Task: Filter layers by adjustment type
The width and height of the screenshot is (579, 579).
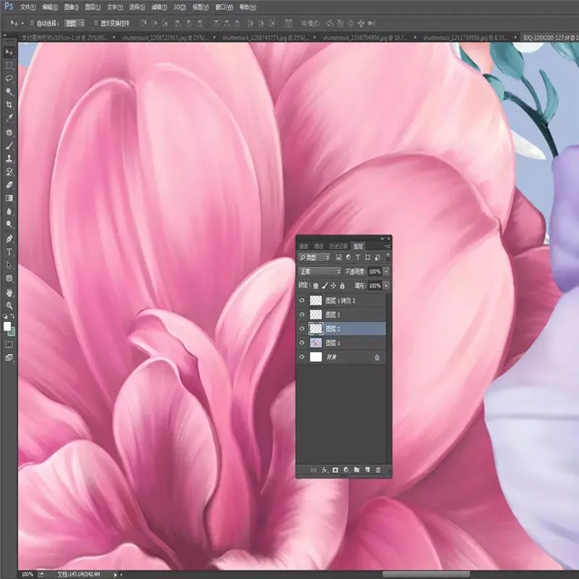Action: pos(348,258)
